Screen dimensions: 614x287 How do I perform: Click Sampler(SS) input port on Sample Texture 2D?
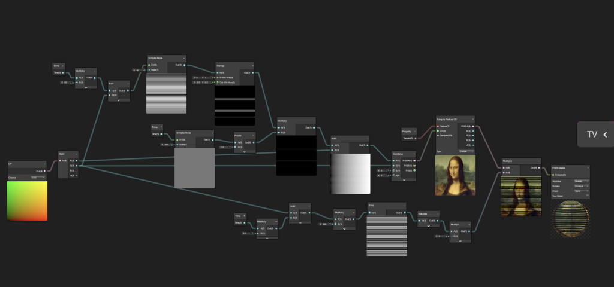click(x=438, y=136)
